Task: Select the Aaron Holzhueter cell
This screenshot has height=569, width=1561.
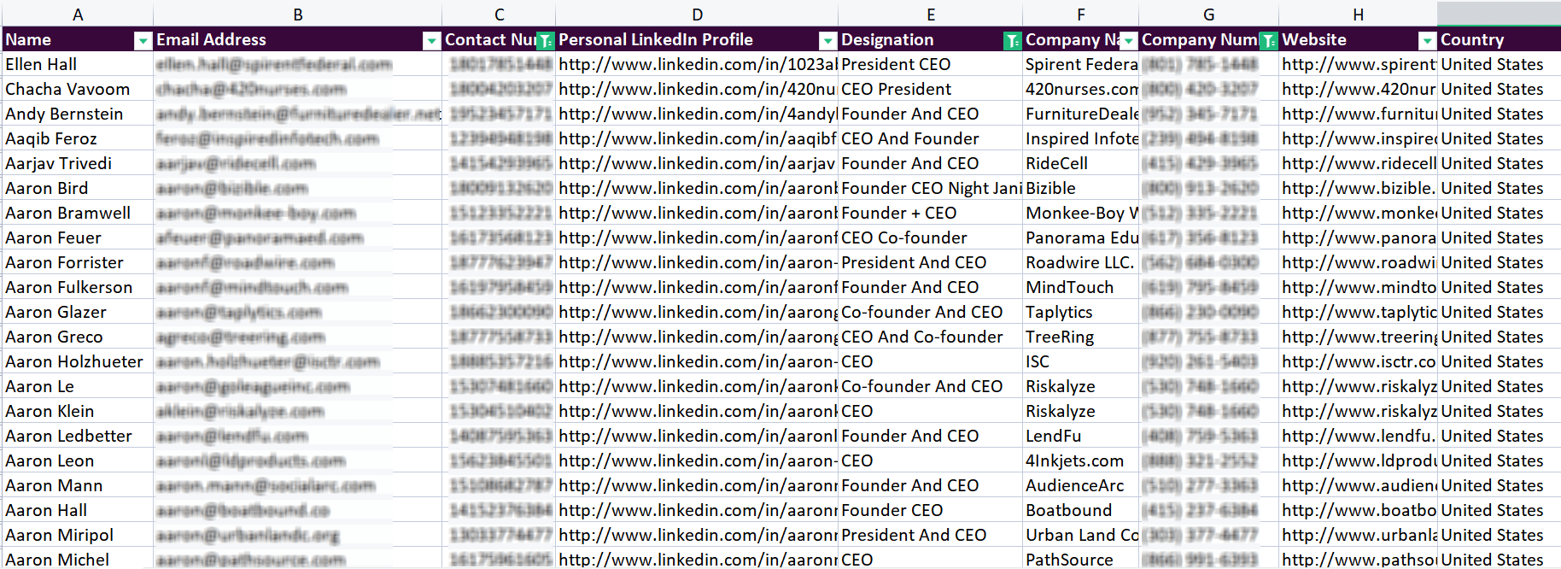Action: tap(78, 361)
